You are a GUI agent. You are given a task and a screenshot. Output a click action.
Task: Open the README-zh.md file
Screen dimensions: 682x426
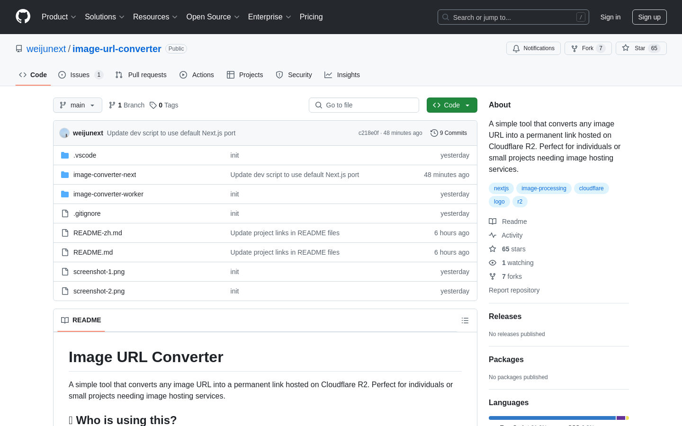coord(98,233)
